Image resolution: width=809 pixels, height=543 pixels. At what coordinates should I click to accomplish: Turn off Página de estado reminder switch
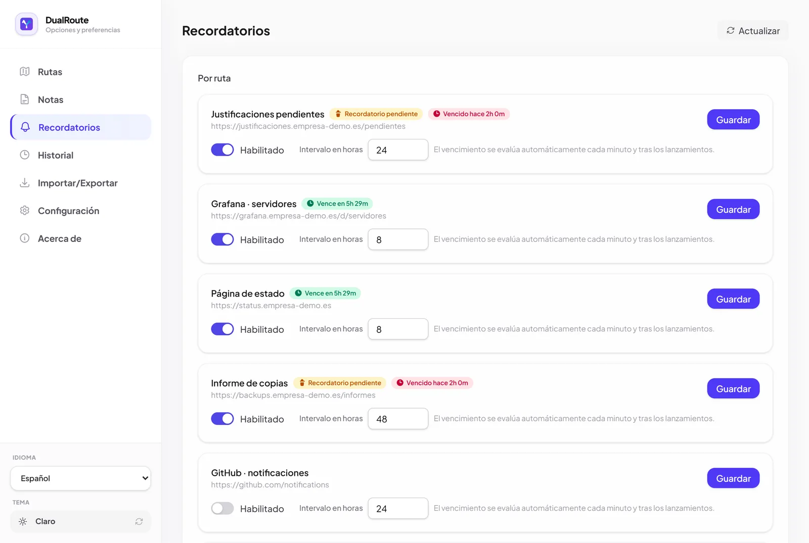(222, 329)
